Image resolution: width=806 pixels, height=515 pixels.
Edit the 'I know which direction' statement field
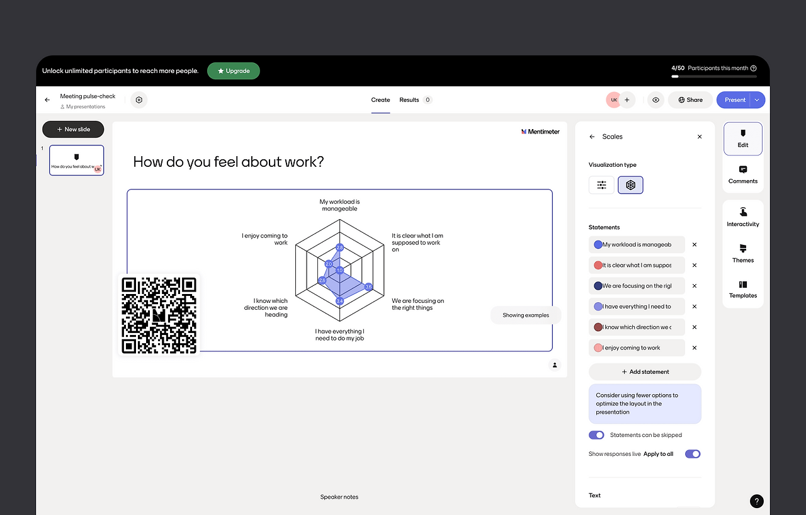click(x=637, y=327)
